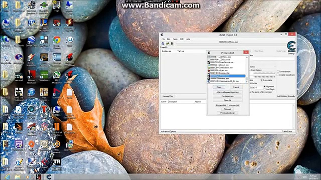Click the Load table folder icon in Cheat Engine

pos(167,43)
